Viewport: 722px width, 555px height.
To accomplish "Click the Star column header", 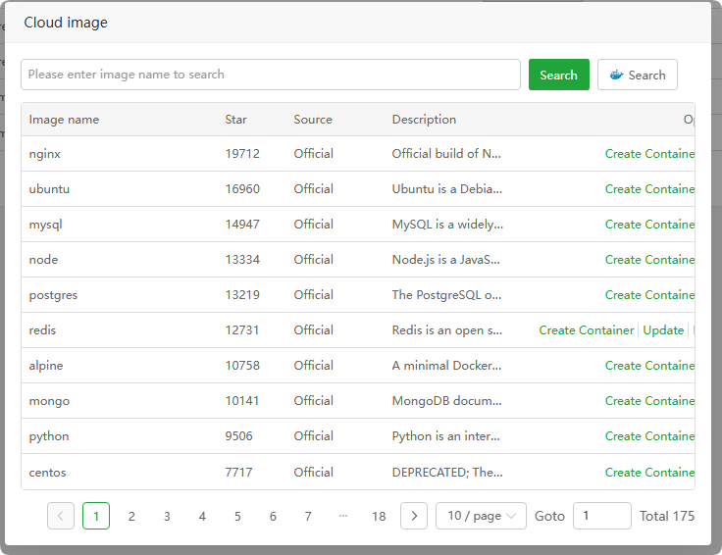I will 235,120.
